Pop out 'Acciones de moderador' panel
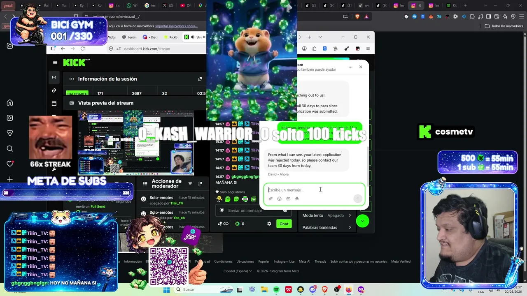Image resolution: width=527 pixels, height=296 pixels. point(200,184)
